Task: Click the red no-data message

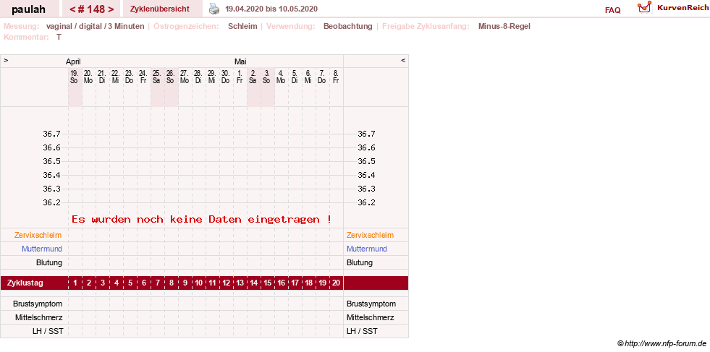Action: click(x=201, y=220)
